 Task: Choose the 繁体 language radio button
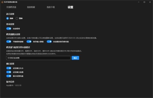click(x=17, y=18)
